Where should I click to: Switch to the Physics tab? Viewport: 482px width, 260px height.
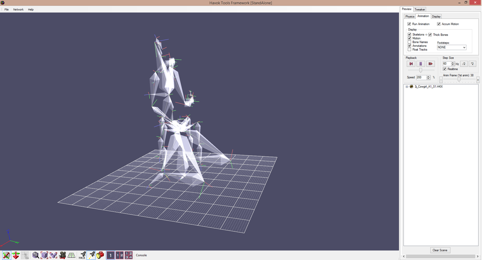click(x=410, y=17)
